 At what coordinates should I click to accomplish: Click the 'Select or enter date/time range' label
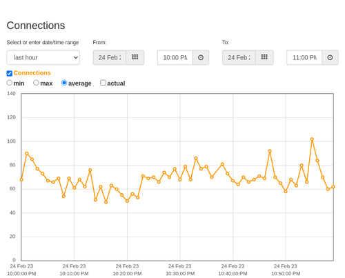(43, 43)
